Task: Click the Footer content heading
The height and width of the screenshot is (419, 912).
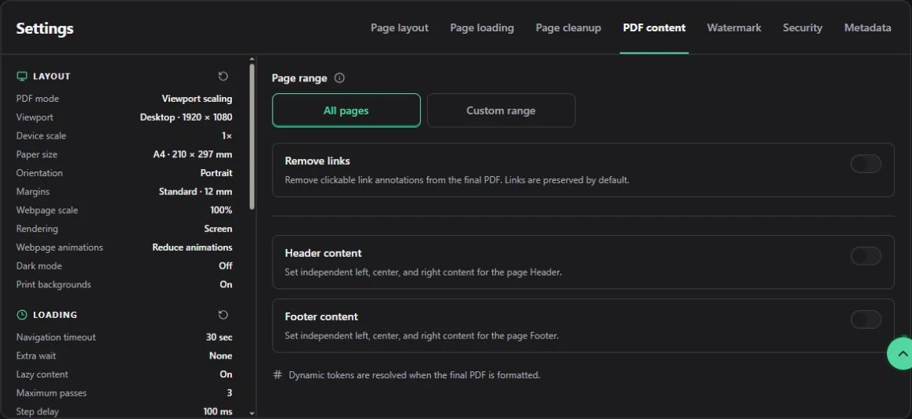Action: [322, 316]
